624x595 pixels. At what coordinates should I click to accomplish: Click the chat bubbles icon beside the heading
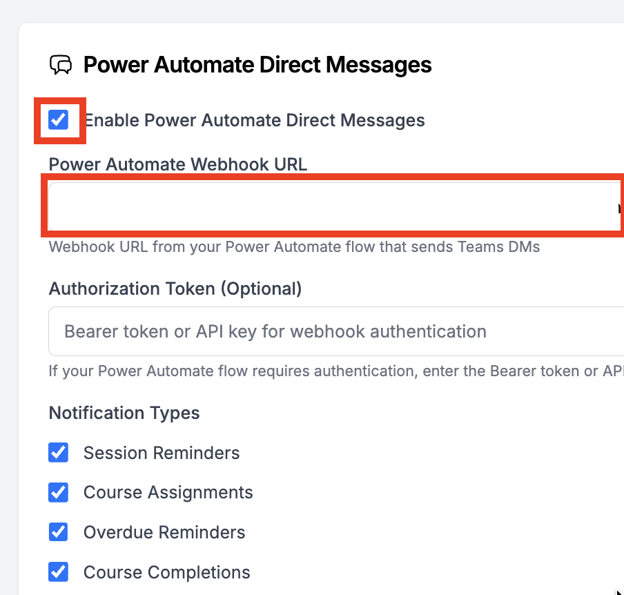[x=61, y=65]
